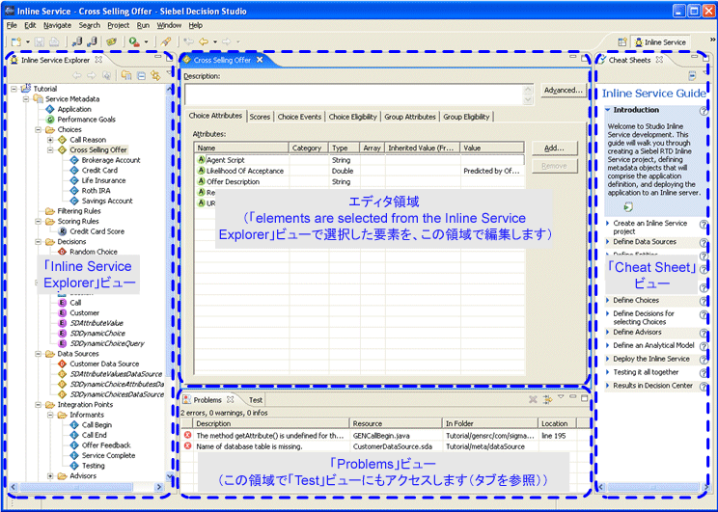Click the Remove button
Screen dimensions: 718x512
[x=554, y=166]
